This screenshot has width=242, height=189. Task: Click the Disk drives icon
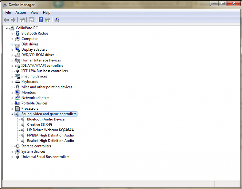(x=18, y=45)
